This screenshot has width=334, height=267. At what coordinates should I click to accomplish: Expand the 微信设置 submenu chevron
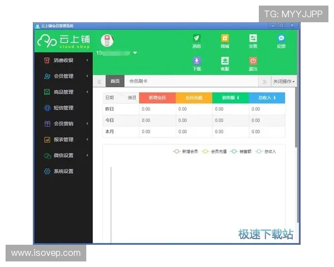(87, 155)
